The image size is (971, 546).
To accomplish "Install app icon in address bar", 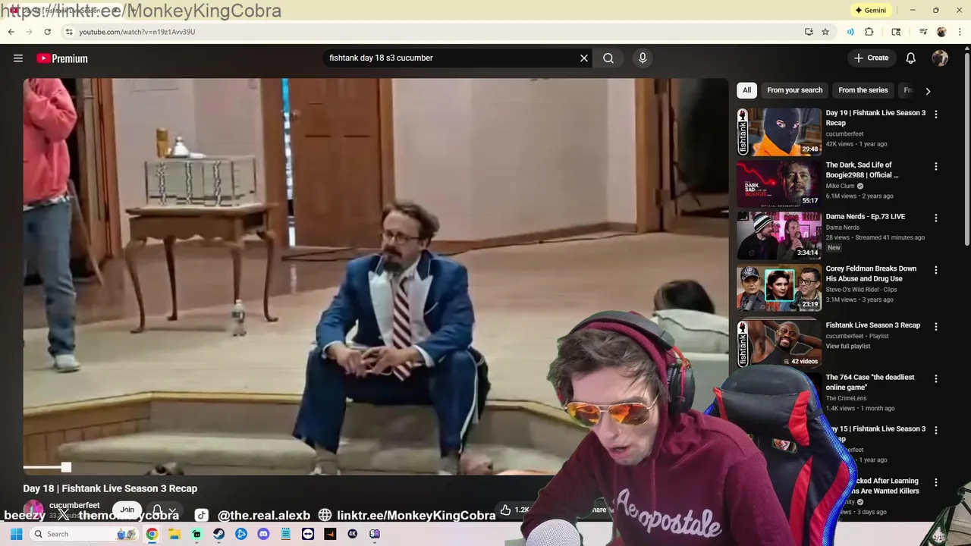I will tap(809, 32).
